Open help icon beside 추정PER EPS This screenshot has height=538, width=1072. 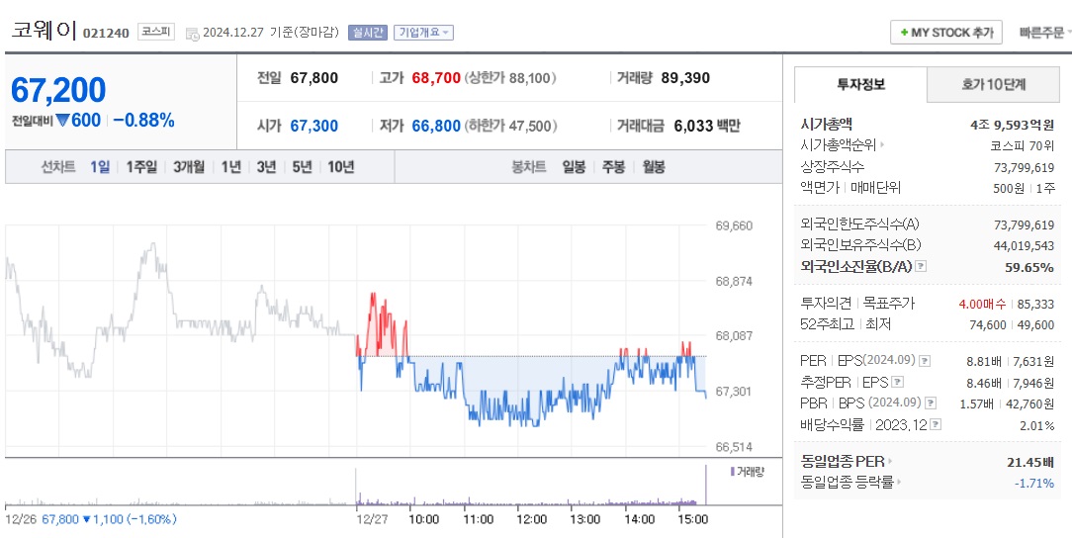[x=898, y=382]
